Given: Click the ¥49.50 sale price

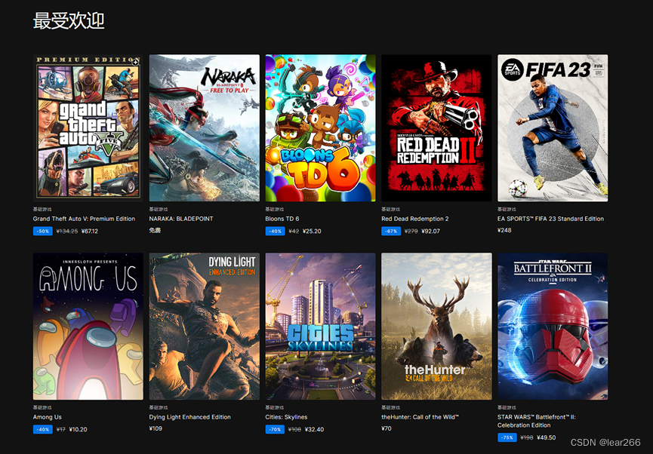Looking at the screenshot, I should pyautogui.click(x=547, y=437).
